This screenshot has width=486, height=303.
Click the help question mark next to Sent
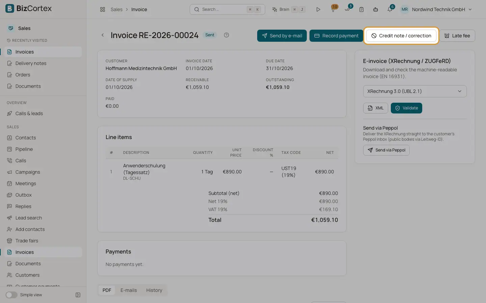pyautogui.click(x=226, y=35)
